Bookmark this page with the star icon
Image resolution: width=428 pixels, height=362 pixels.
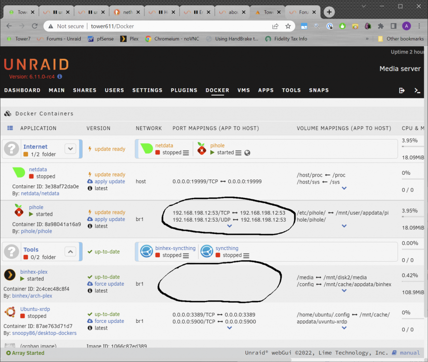click(288, 26)
